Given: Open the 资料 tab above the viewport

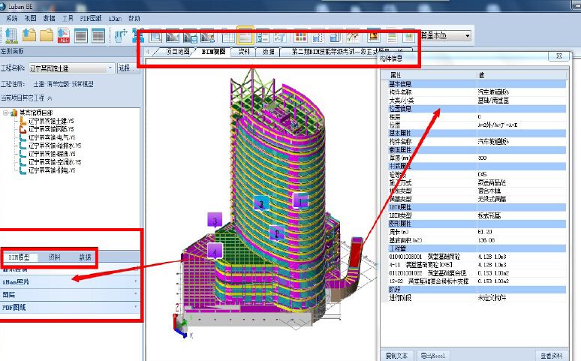Looking at the screenshot, I should point(244,52).
